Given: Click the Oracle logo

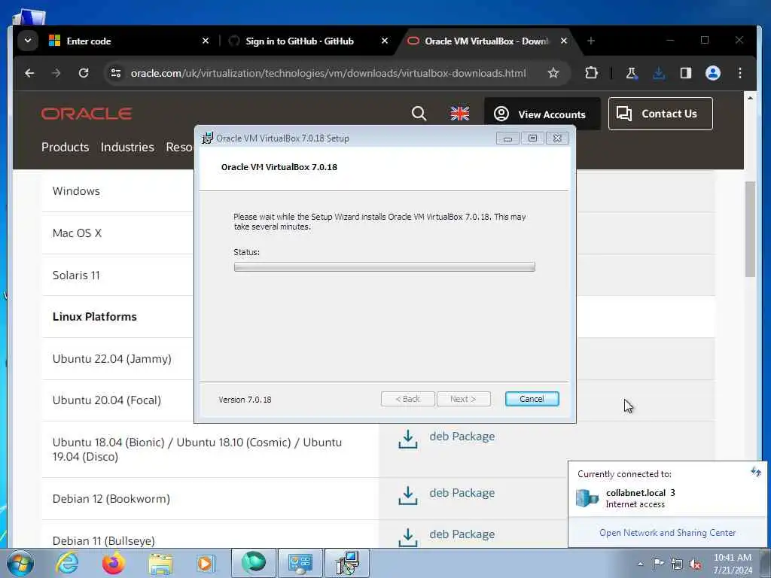Looking at the screenshot, I should click(x=87, y=114).
